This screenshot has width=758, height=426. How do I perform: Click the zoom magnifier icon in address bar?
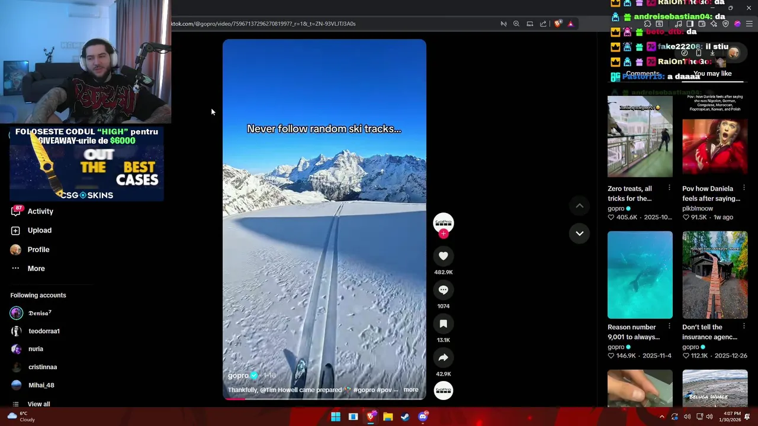[x=516, y=24]
